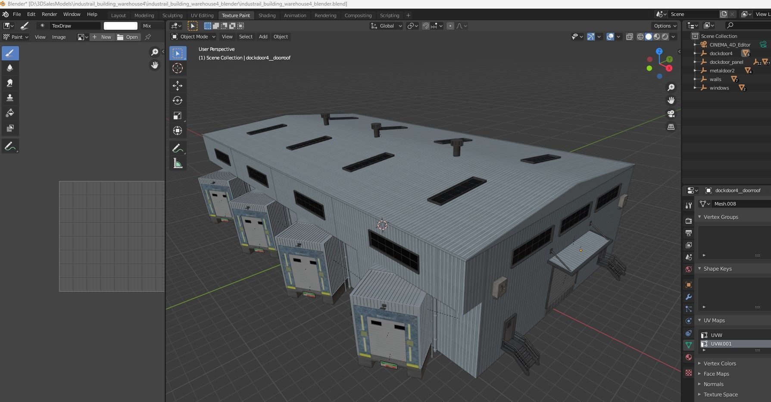This screenshot has width=771, height=402.
Task: Click the viewport pan hand icon
Action: 671,100
